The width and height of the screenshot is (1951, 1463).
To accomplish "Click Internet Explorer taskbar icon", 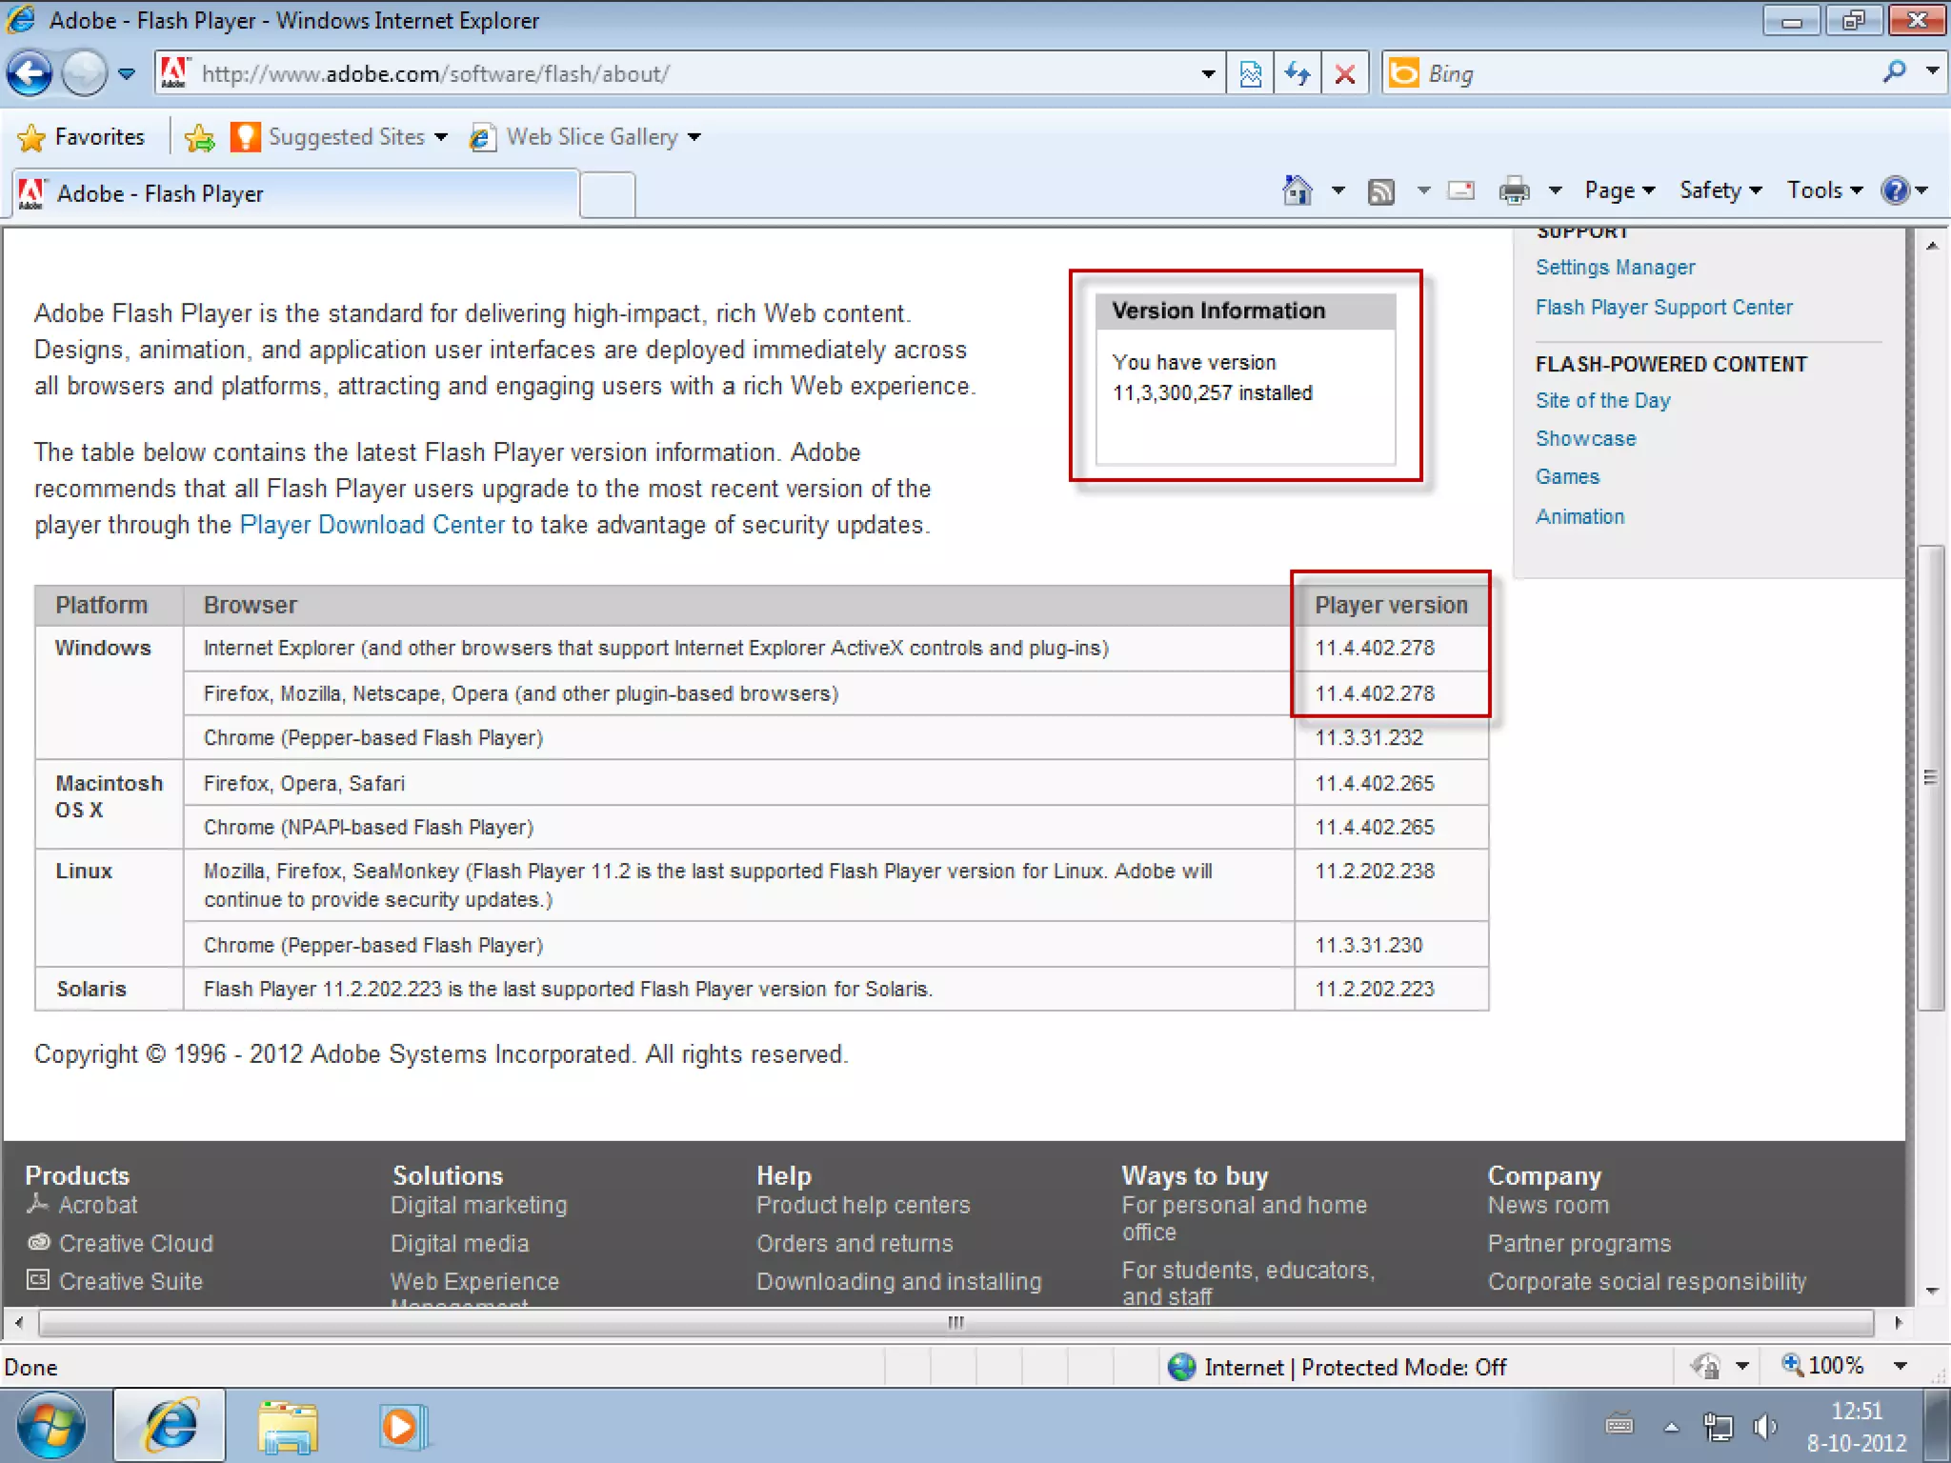I will coord(171,1426).
